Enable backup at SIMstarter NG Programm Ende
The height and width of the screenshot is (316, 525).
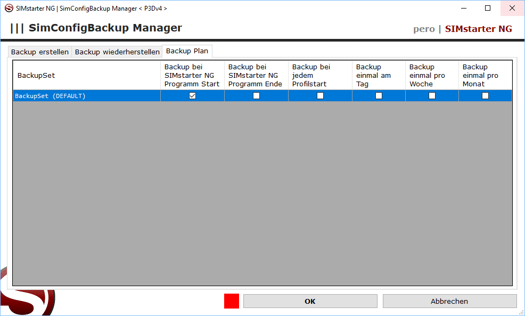(x=256, y=96)
